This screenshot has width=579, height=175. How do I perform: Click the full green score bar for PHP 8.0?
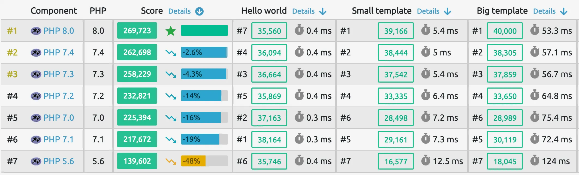coord(204,30)
